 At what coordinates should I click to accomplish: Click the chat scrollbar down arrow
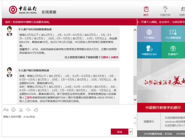tap(135, 99)
